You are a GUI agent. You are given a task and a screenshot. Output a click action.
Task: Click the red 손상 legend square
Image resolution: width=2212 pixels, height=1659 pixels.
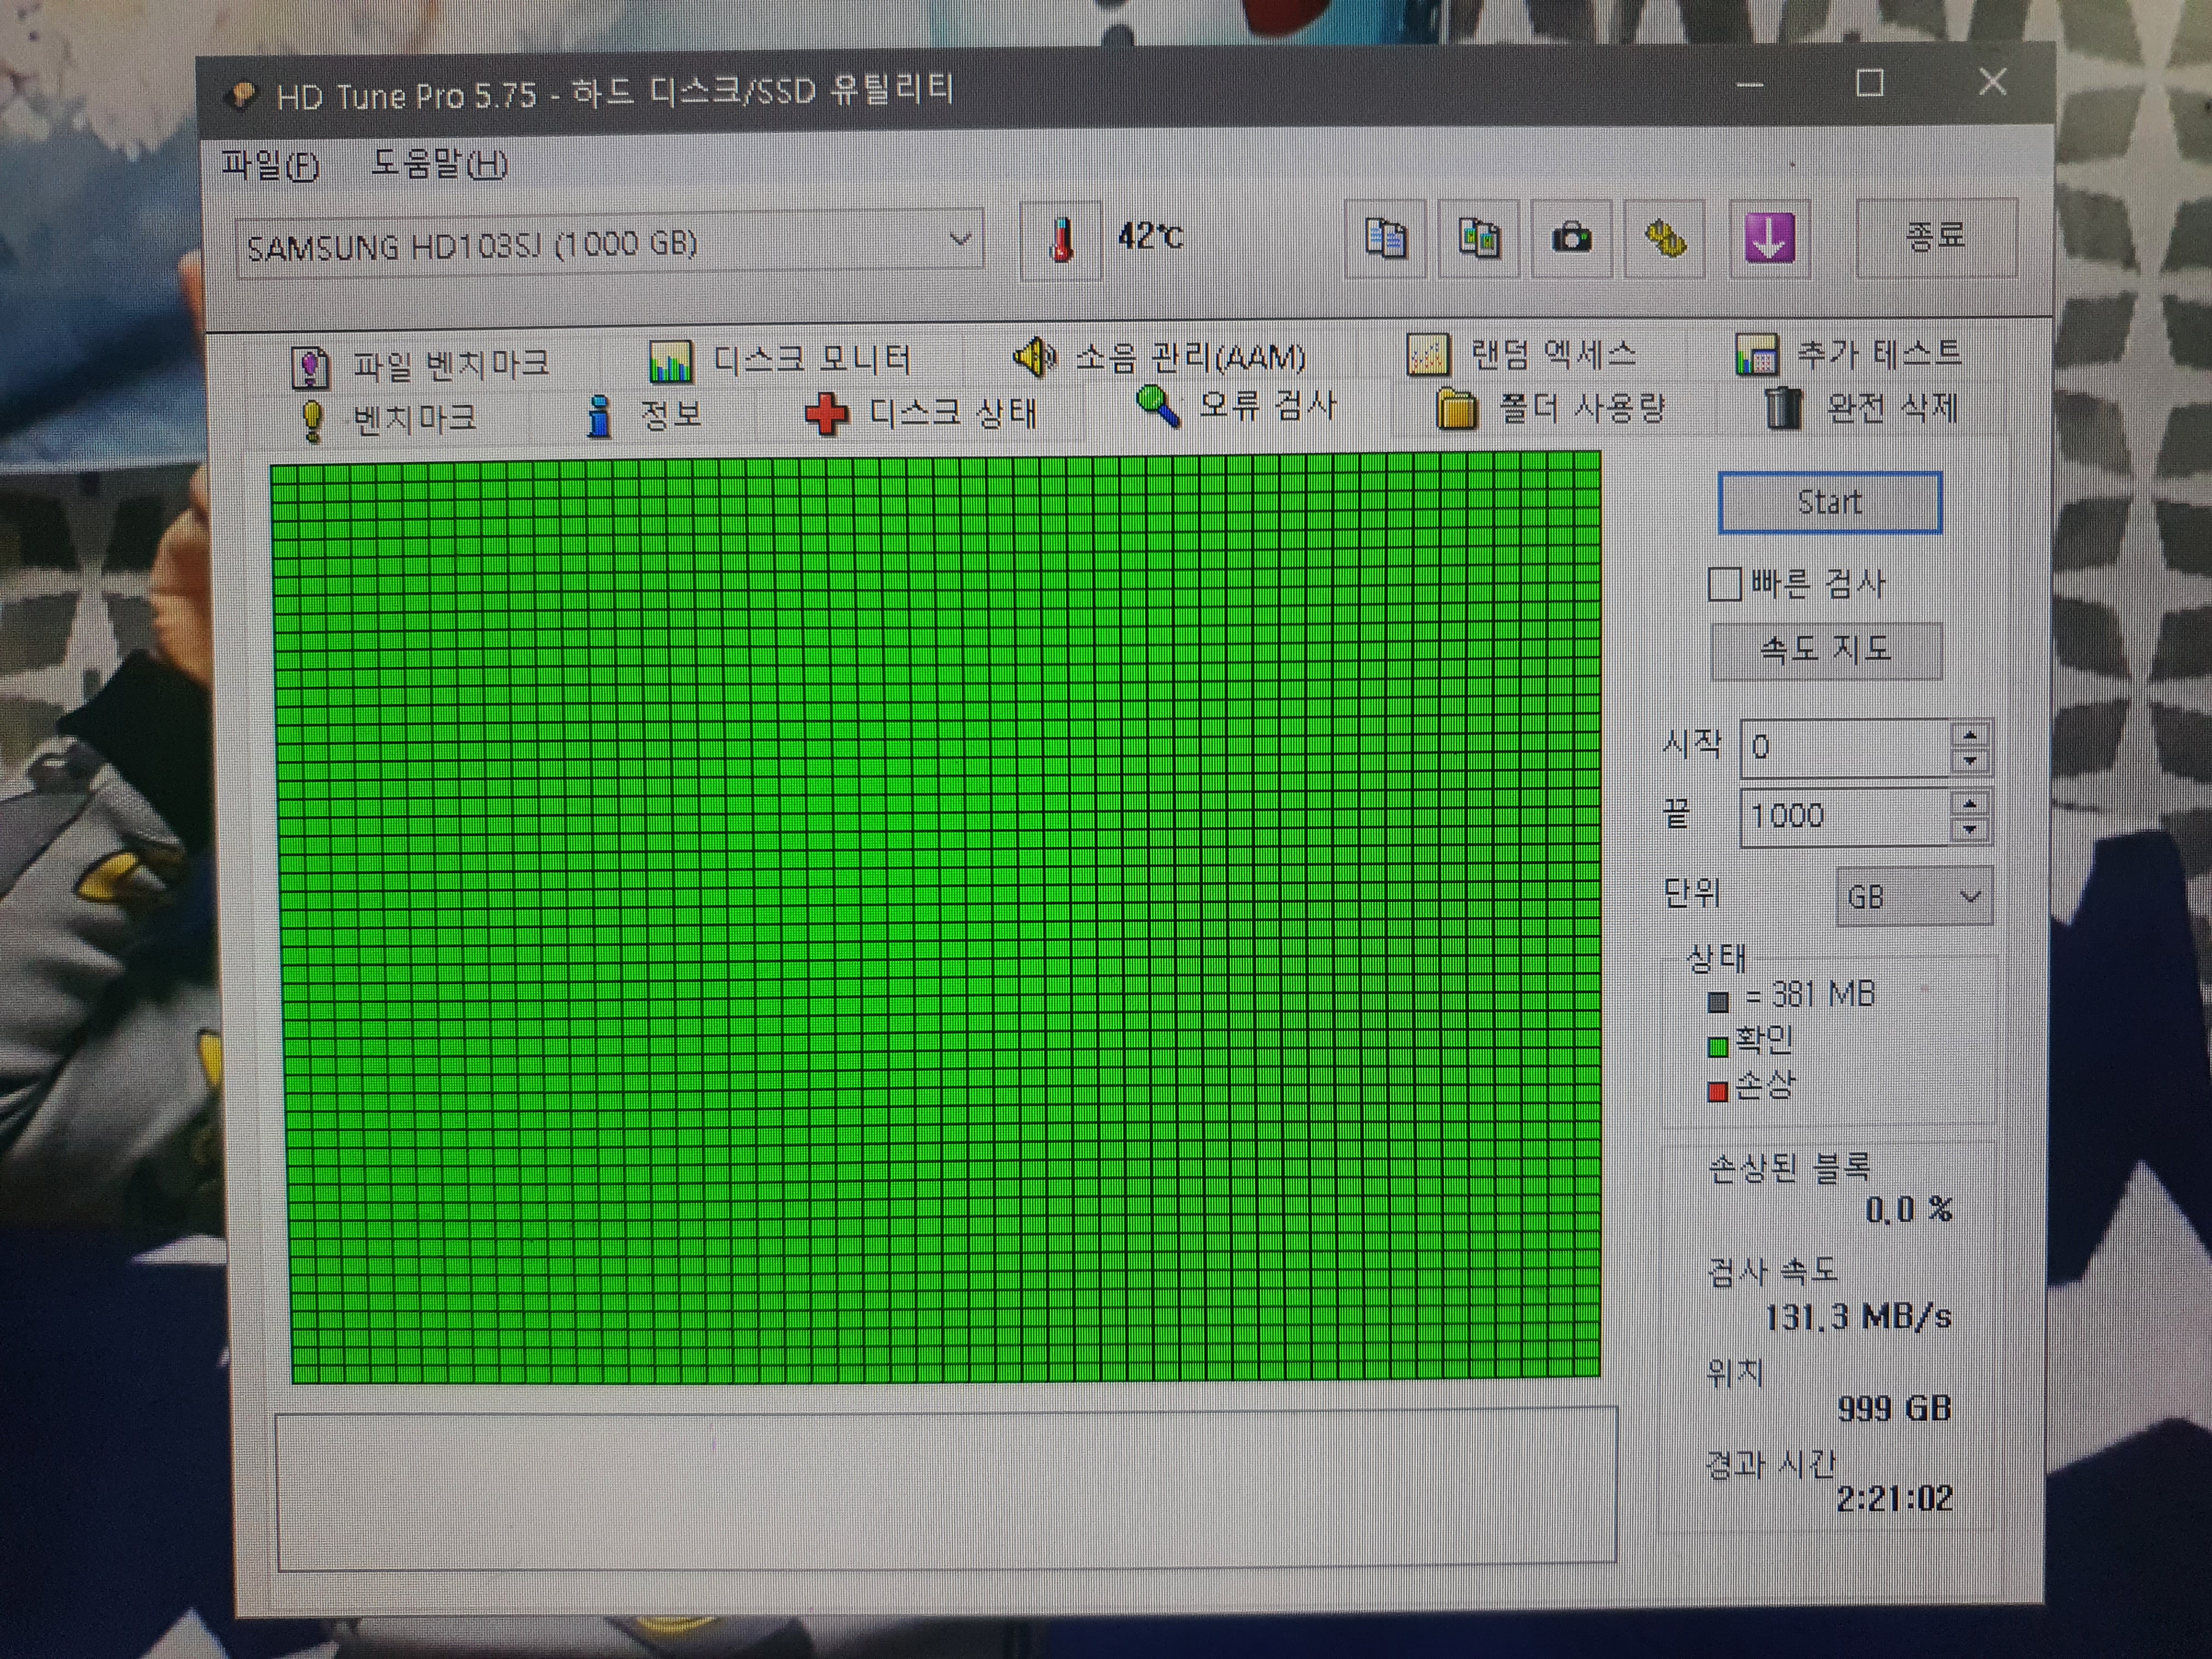pyautogui.click(x=1718, y=1091)
